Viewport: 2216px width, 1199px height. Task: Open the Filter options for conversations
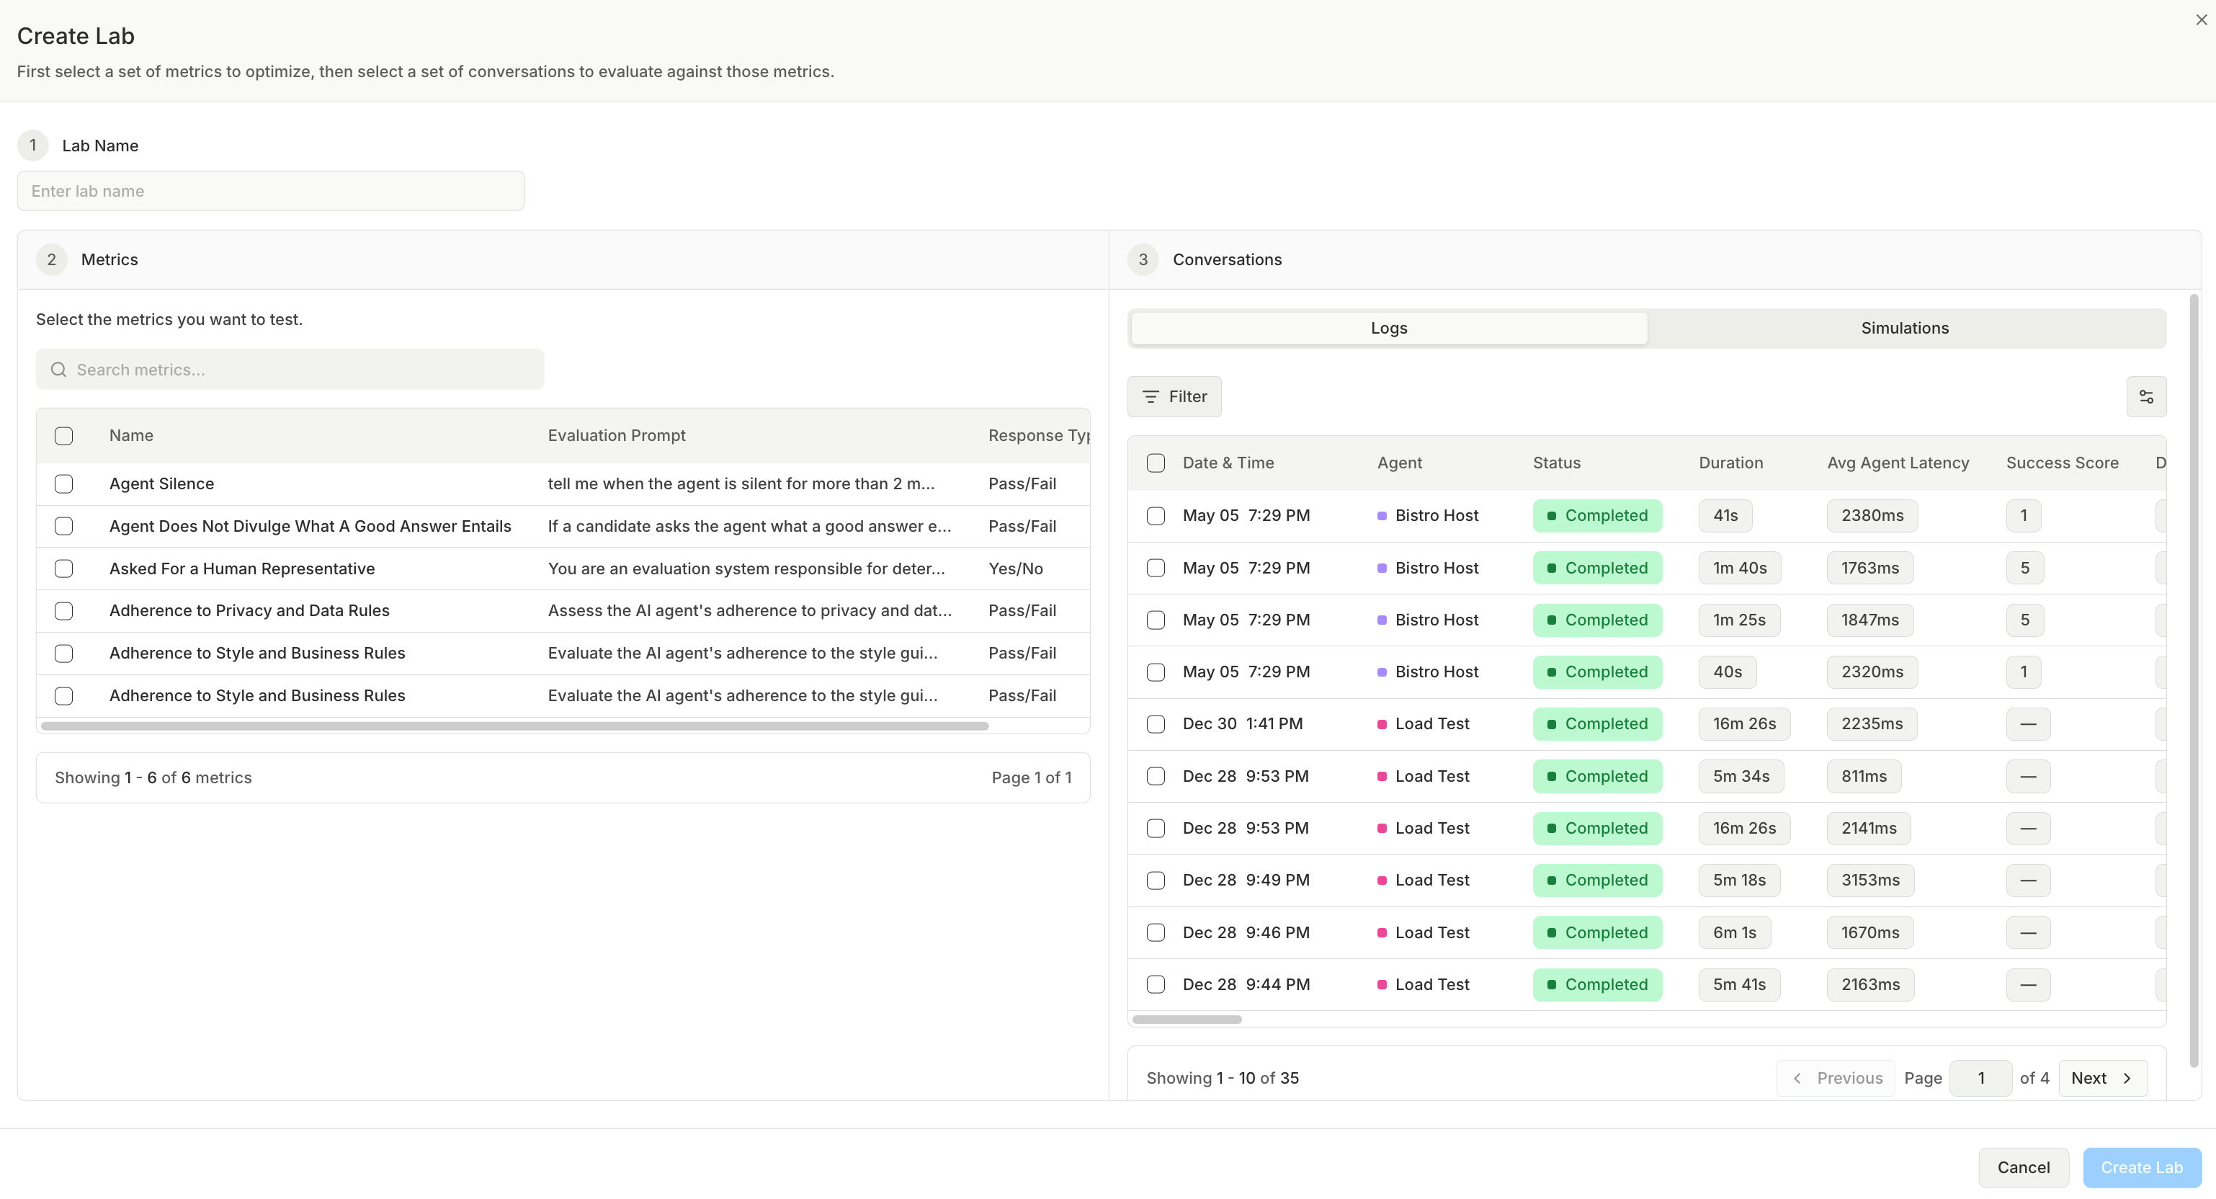[1174, 396]
